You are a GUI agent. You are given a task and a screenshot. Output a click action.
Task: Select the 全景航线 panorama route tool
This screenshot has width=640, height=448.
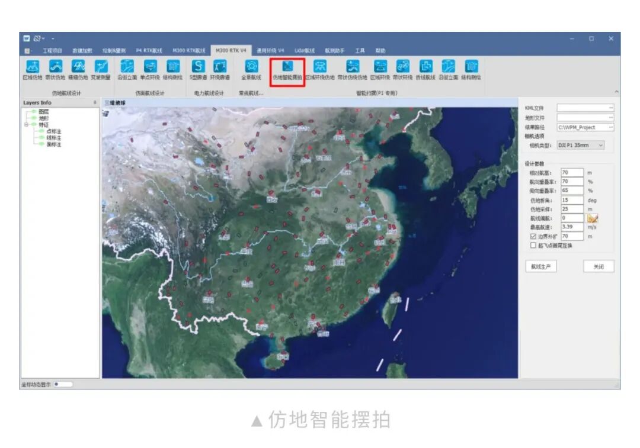[x=251, y=70]
